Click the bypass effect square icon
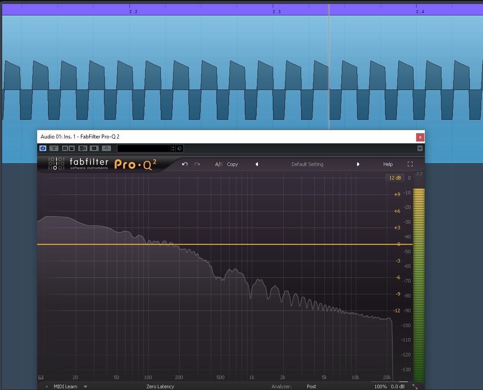Screen dimensions: 483x390 click(54, 148)
